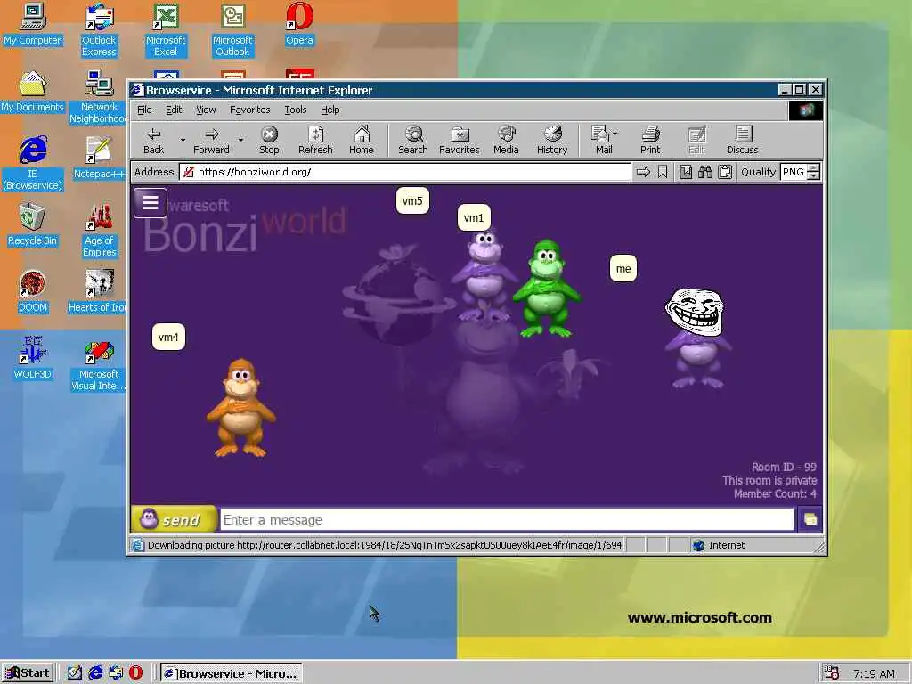Select My Documents desktop folder
Screen dimensions: 912x684
32,92
